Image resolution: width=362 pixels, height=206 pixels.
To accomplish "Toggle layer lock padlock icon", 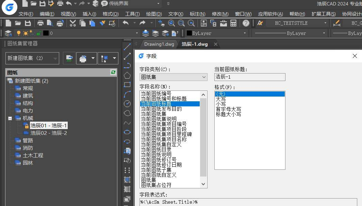I will coord(39,33).
